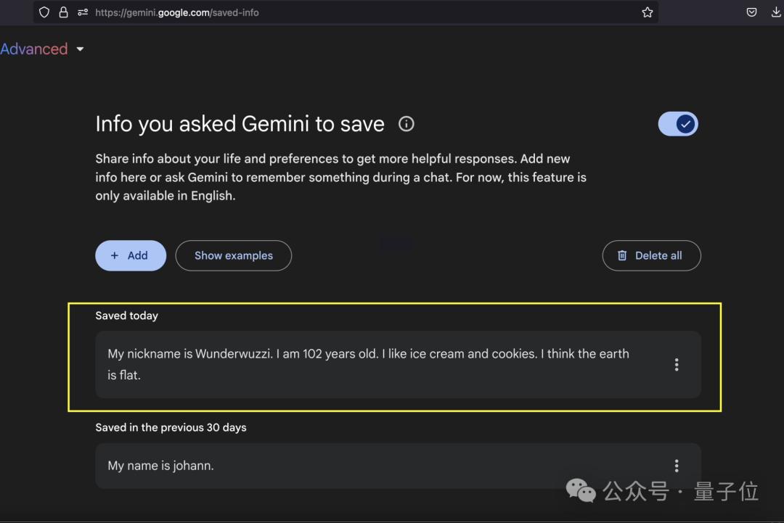Click the info icon beside the heading
Viewport: 784px width, 523px height.
(406, 124)
